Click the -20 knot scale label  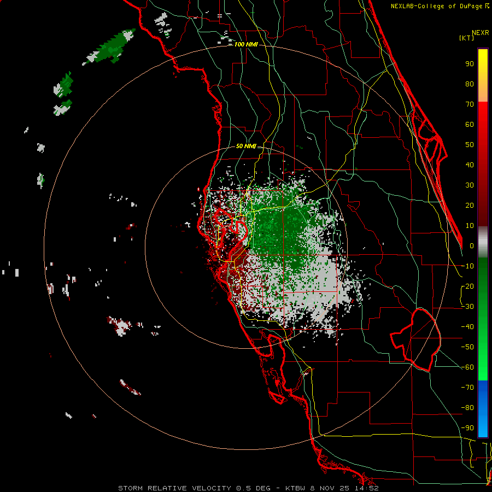coord(467,286)
